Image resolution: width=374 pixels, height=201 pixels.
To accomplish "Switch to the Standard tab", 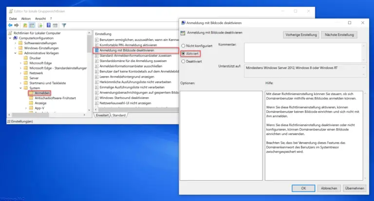I will [x=119, y=116].
